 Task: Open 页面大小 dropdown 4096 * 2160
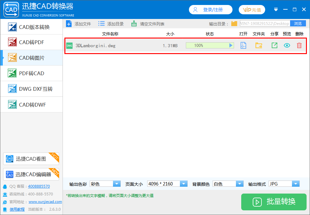tap(167, 184)
